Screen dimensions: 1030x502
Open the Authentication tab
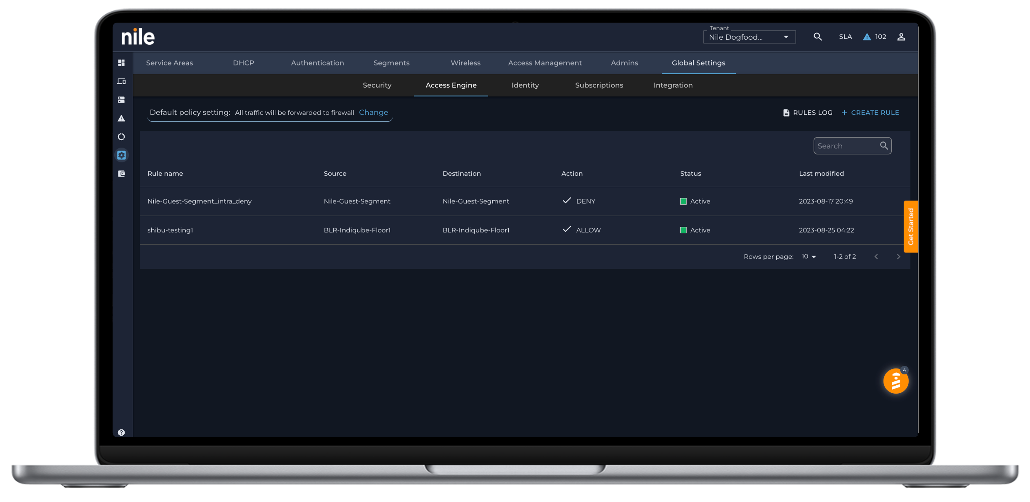[317, 63]
